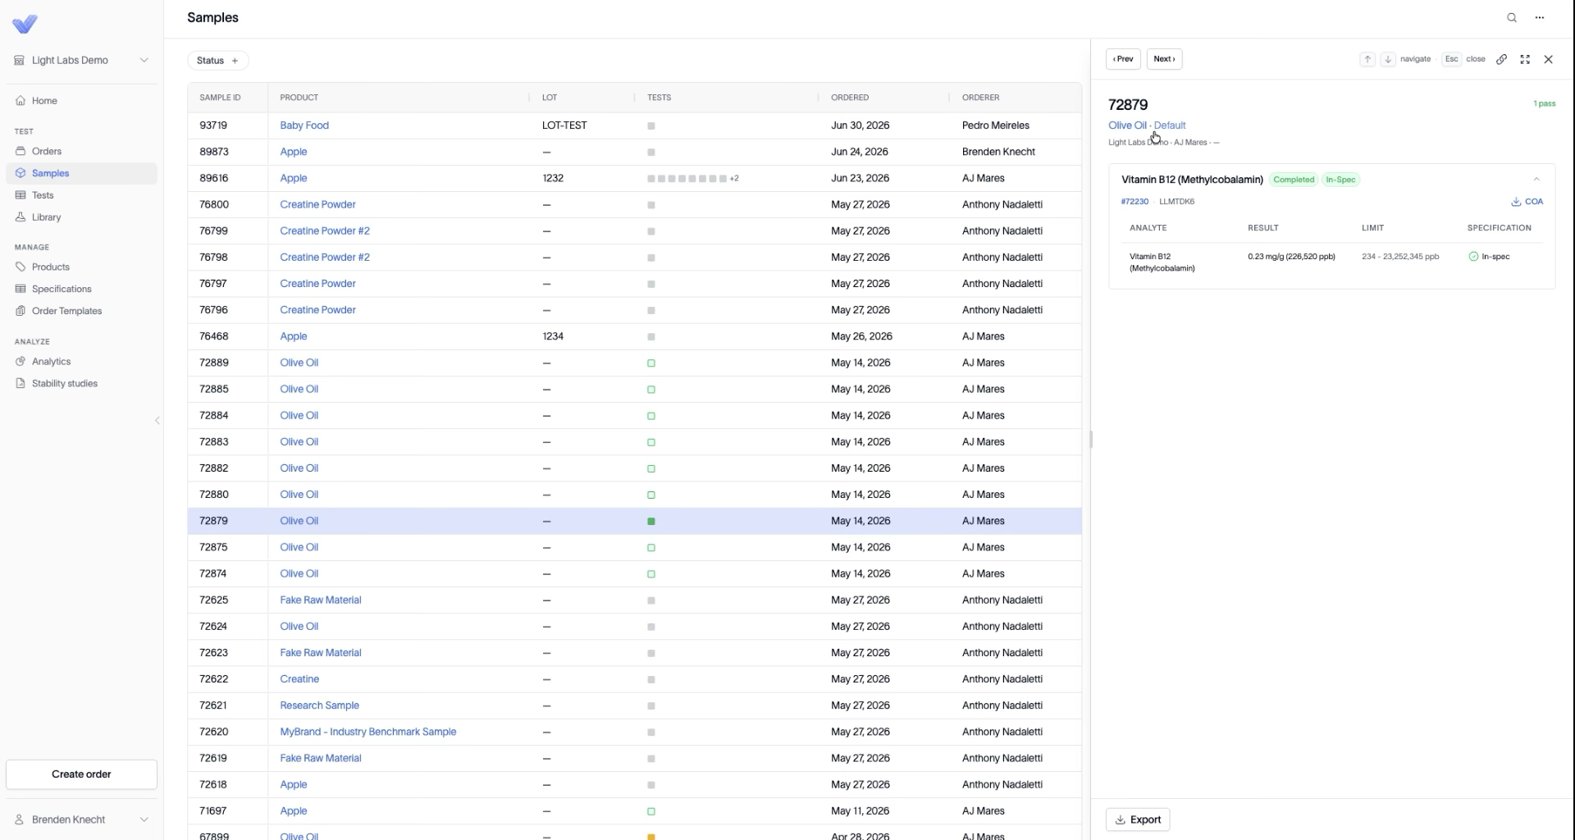Collapse the Vitamin B12 test card
Screen dimensions: 1575x840
(x=1536, y=180)
